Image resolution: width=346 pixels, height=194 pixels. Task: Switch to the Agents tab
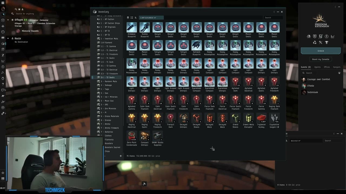[317, 67]
